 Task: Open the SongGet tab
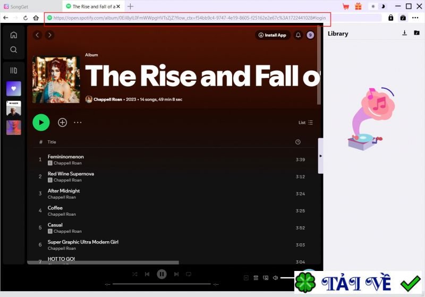(x=16, y=6)
